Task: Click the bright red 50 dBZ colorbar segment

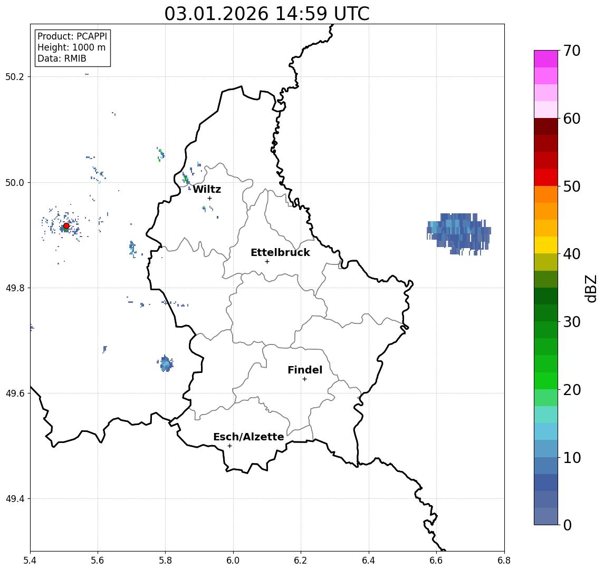Action: pos(546,178)
